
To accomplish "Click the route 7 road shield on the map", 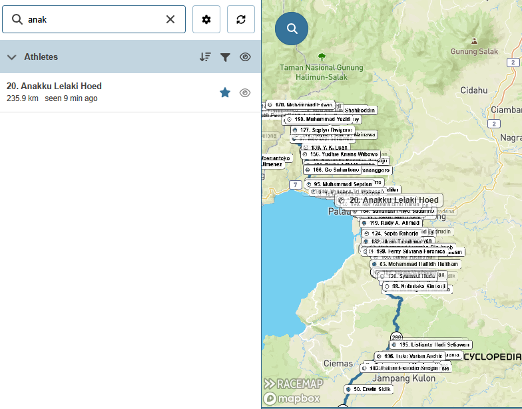I will point(296,185).
